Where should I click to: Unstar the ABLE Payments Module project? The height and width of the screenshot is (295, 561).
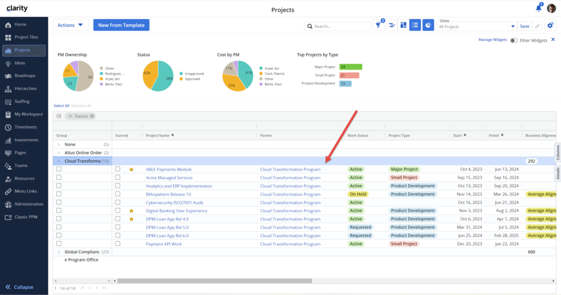(131, 170)
